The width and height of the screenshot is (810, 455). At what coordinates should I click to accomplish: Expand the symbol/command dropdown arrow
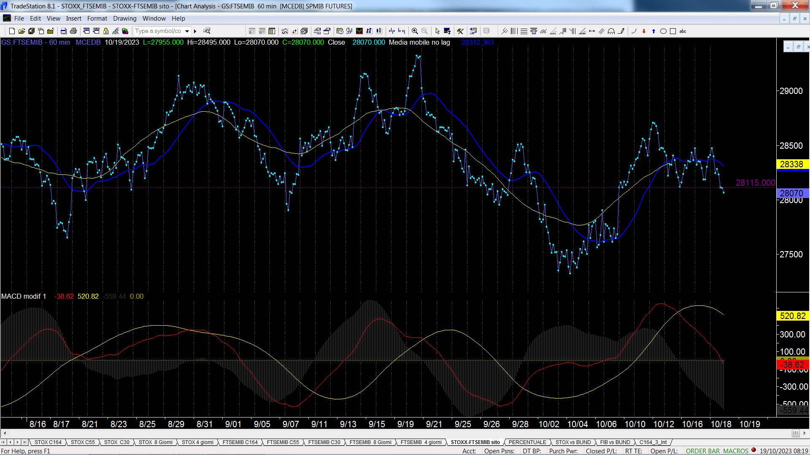point(187,31)
